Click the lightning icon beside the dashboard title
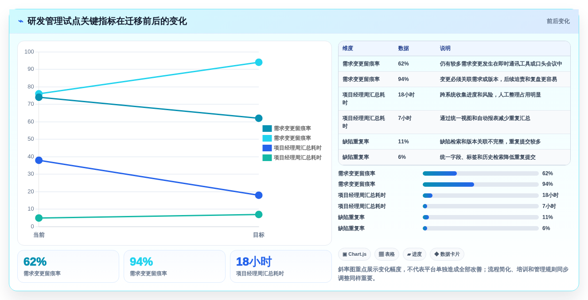The width and height of the screenshot is (588, 300). (x=21, y=21)
